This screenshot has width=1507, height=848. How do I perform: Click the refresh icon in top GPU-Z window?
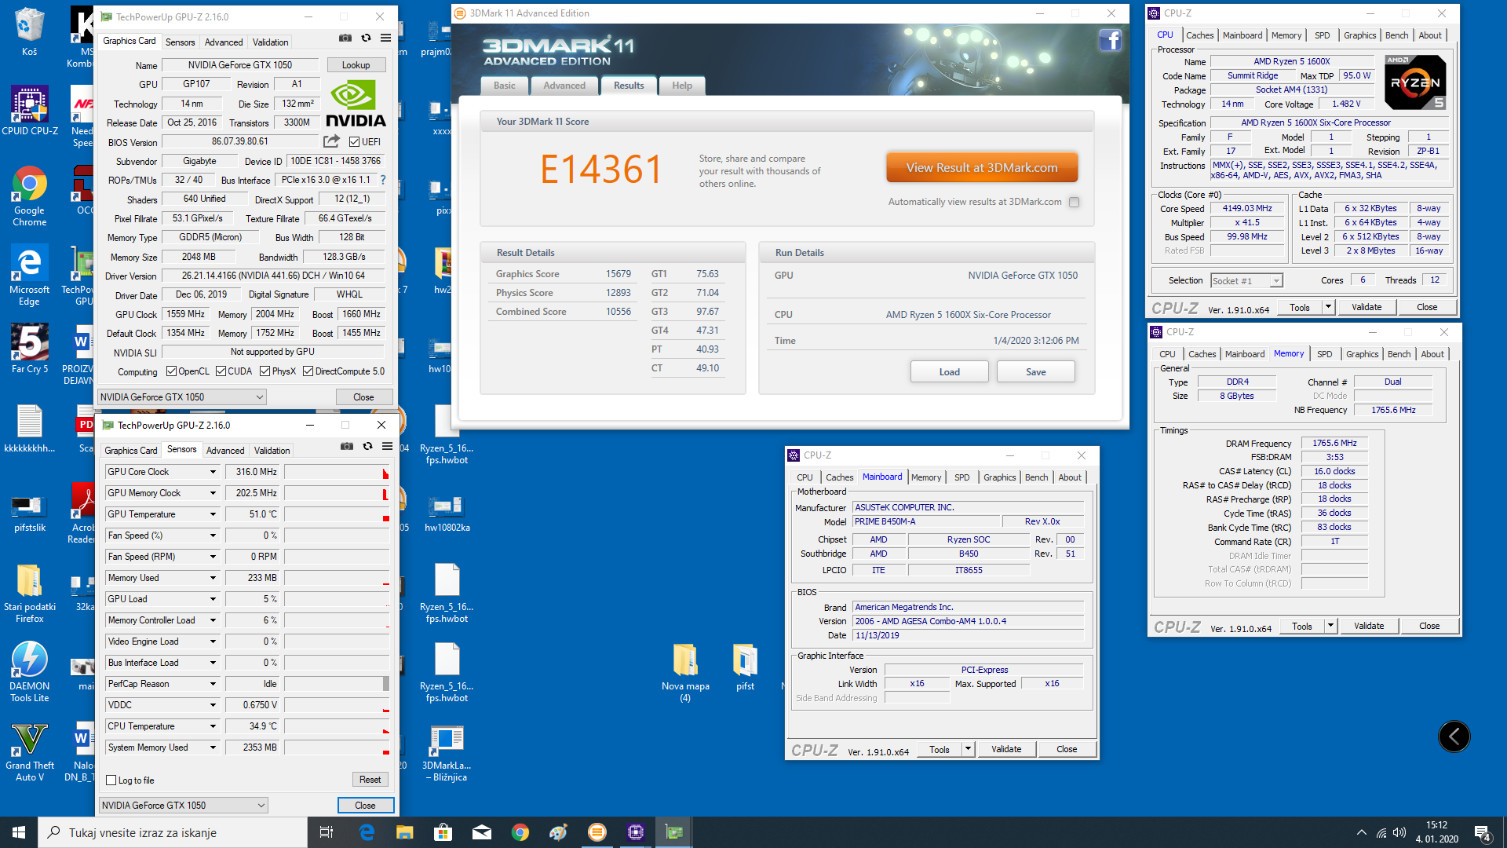point(366,38)
